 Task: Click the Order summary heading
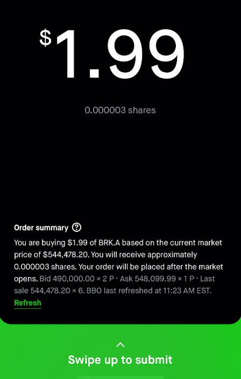41,228
